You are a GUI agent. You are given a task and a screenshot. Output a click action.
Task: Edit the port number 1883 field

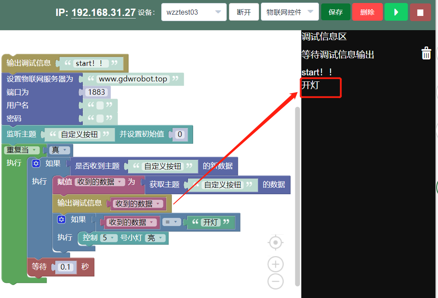click(x=97, y=92)
